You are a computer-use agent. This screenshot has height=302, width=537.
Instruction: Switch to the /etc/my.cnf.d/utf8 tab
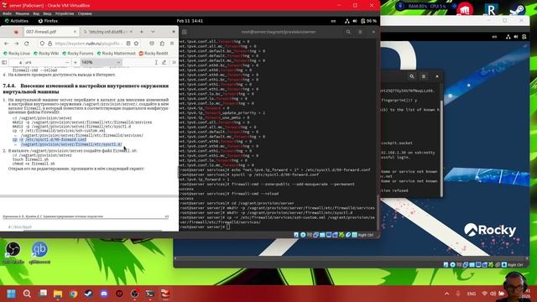108,32
